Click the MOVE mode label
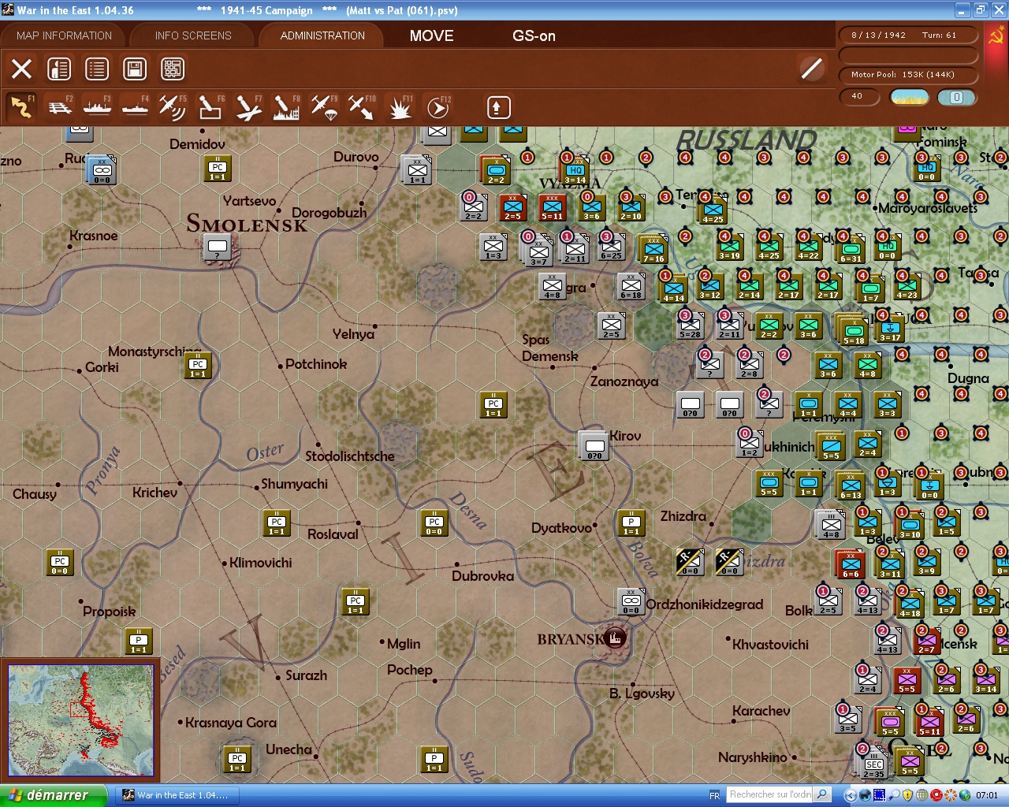 pyautogui.click(x=432, y=35)
